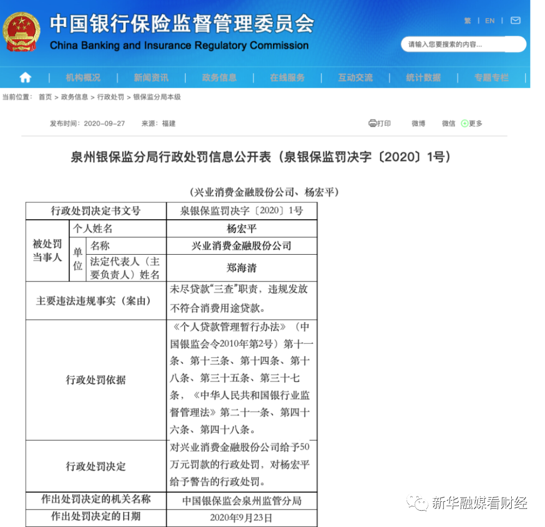Switch to traditional Chinese with 繁
The width and height of the screenshot is (545, 527).
[468, 21]
